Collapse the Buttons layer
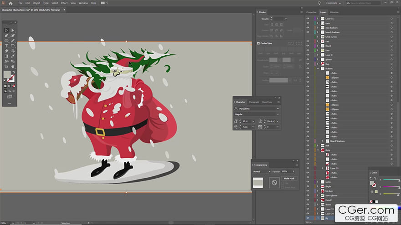This screenshot has width=401, height=225. point(318,69)
